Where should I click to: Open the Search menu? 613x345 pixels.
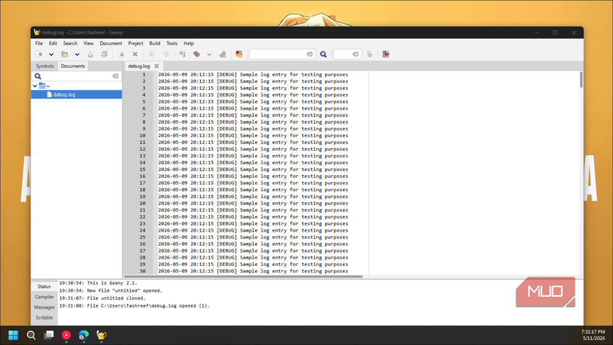click(x=70, y=44)
